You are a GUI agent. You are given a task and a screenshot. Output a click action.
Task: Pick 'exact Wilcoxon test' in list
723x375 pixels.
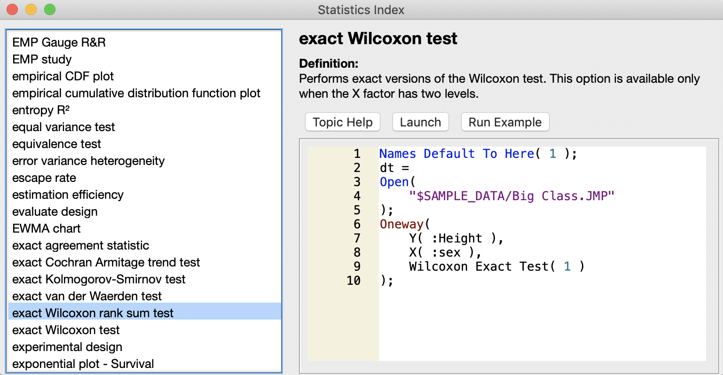pos(66,330)
